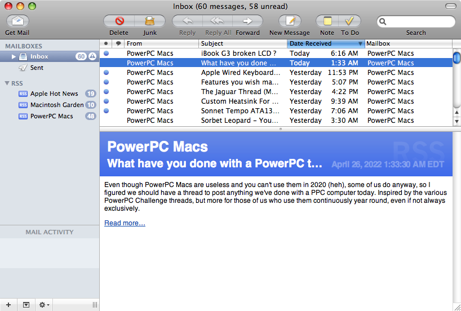Click unread dot of iBook G3 message
Image resolution: width=461 pixels, height=311 pixels.
coord(106,53)
